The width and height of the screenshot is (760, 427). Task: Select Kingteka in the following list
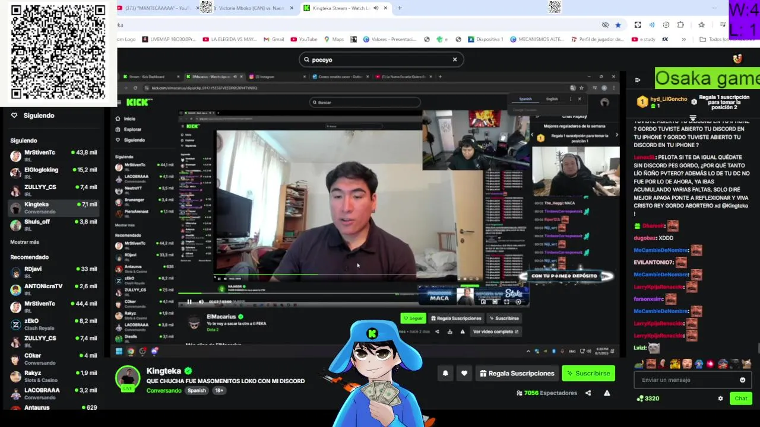(x=54, y=208)
